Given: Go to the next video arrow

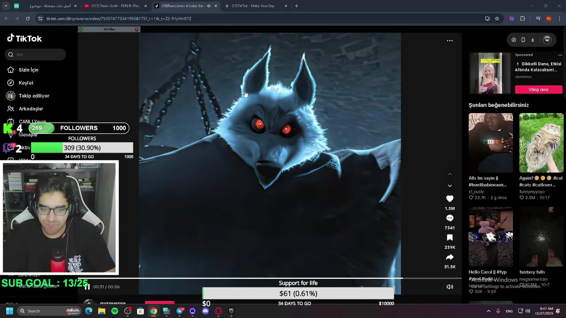Looking at the screenshot, I should point(450,186).
